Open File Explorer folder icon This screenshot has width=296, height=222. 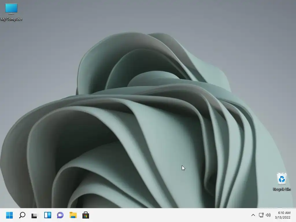[x=73, y=215]
